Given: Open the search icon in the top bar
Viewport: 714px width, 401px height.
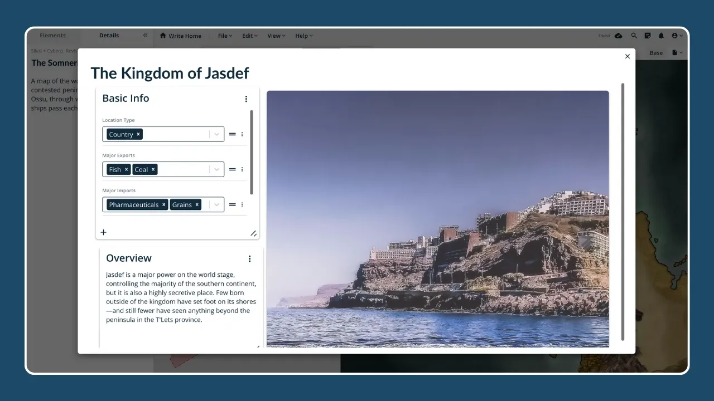Looking at the screenshot, I should click(x=634, y=36).
